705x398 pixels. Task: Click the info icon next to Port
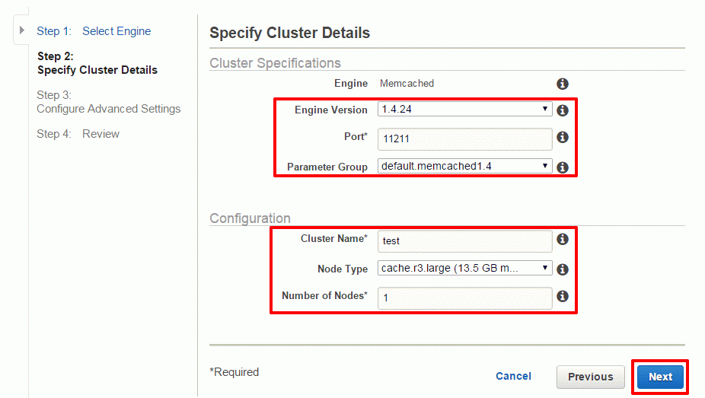coord(562,137)
